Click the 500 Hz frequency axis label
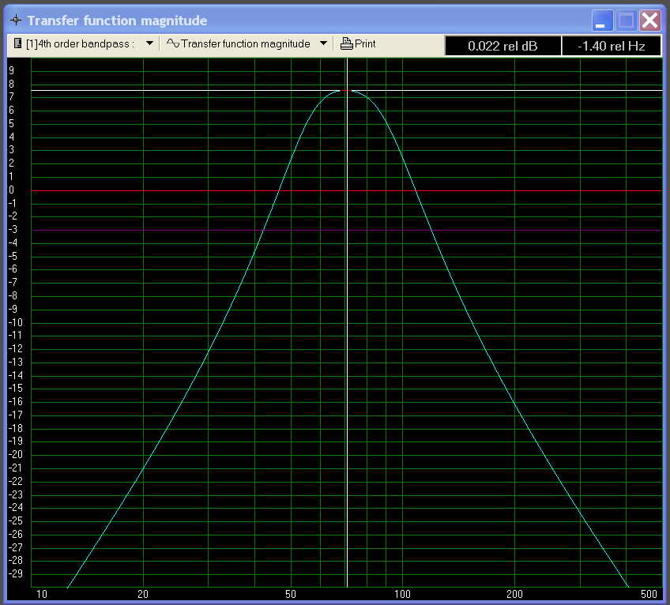Image resolution: width=670 pixels, height=605 pixels. point(649,594)
